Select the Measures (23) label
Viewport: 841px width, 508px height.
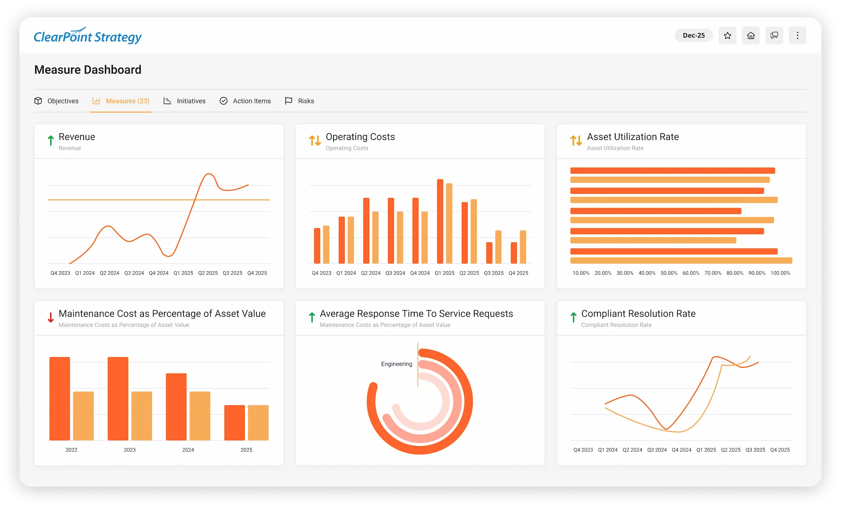pyautogui.click(x=127, y=101)
